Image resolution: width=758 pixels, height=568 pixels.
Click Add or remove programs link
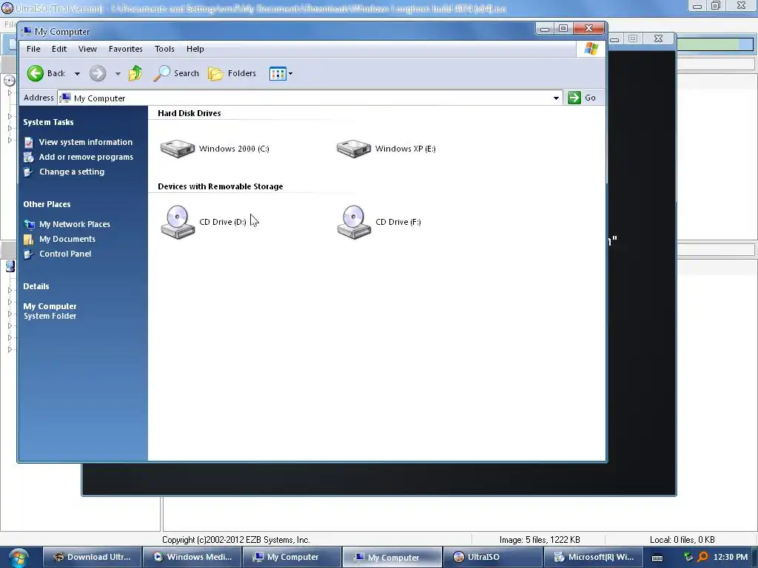[86, 157]
